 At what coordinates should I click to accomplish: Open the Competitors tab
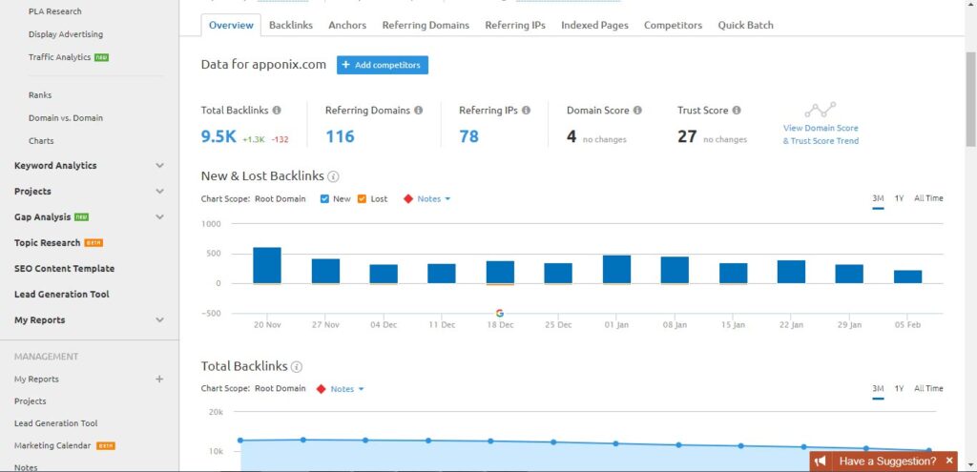tap(673, 26)
